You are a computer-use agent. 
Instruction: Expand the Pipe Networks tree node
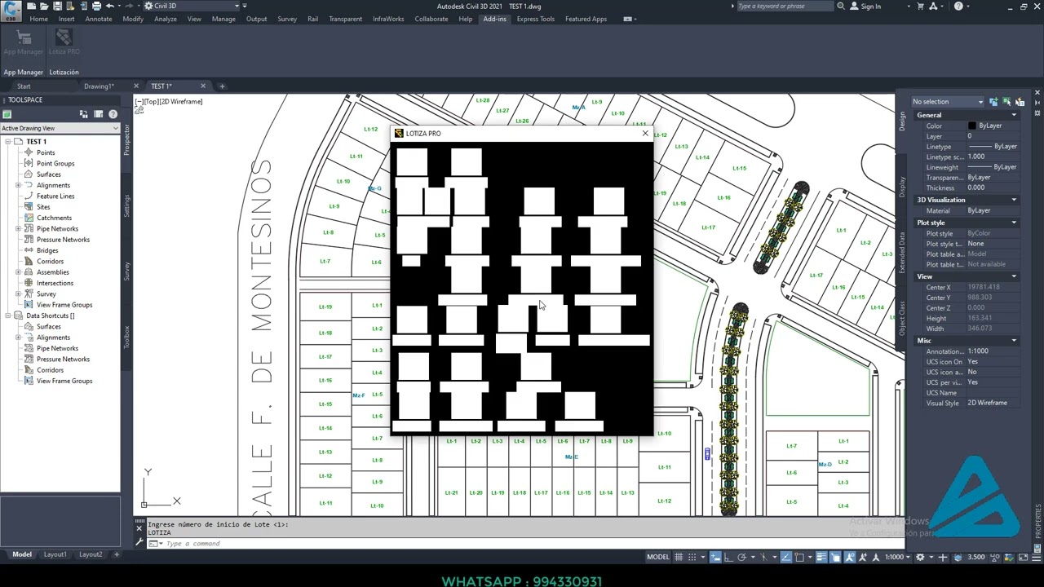pyautogui.click(x=18, y=229)
